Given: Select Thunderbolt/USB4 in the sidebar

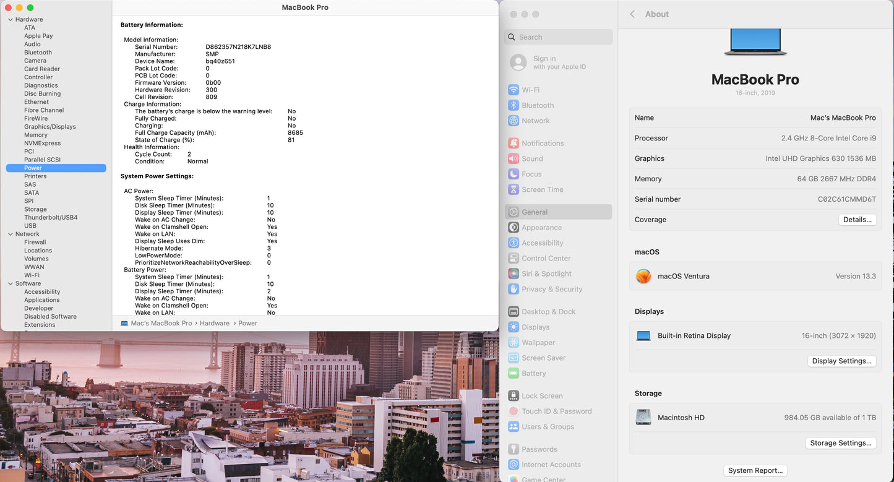Looking at the screenshot, I should (51, 217).
